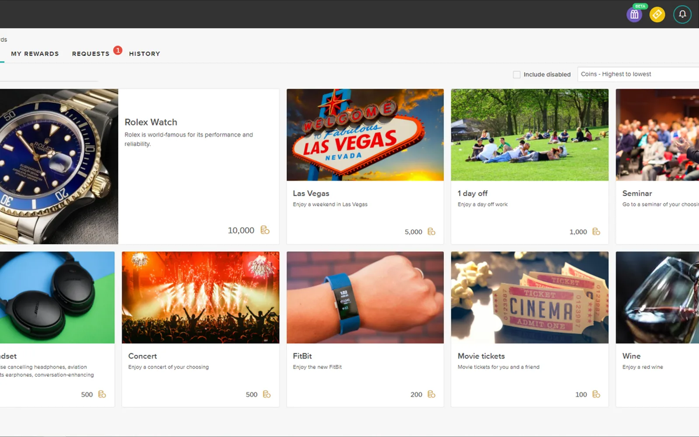Click 'Enjoy a weekend in Las Vegas' description
This screenshot has height=437, width=699.
pyautogui.click(x=330, y=205)
